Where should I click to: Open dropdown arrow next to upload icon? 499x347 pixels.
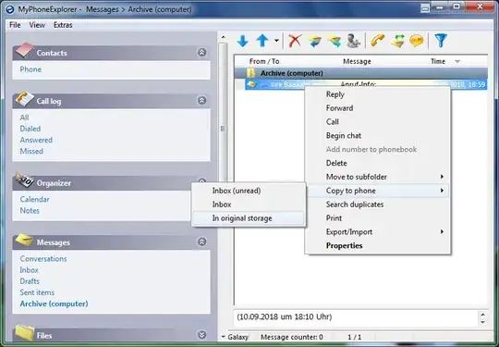point(276,41)
